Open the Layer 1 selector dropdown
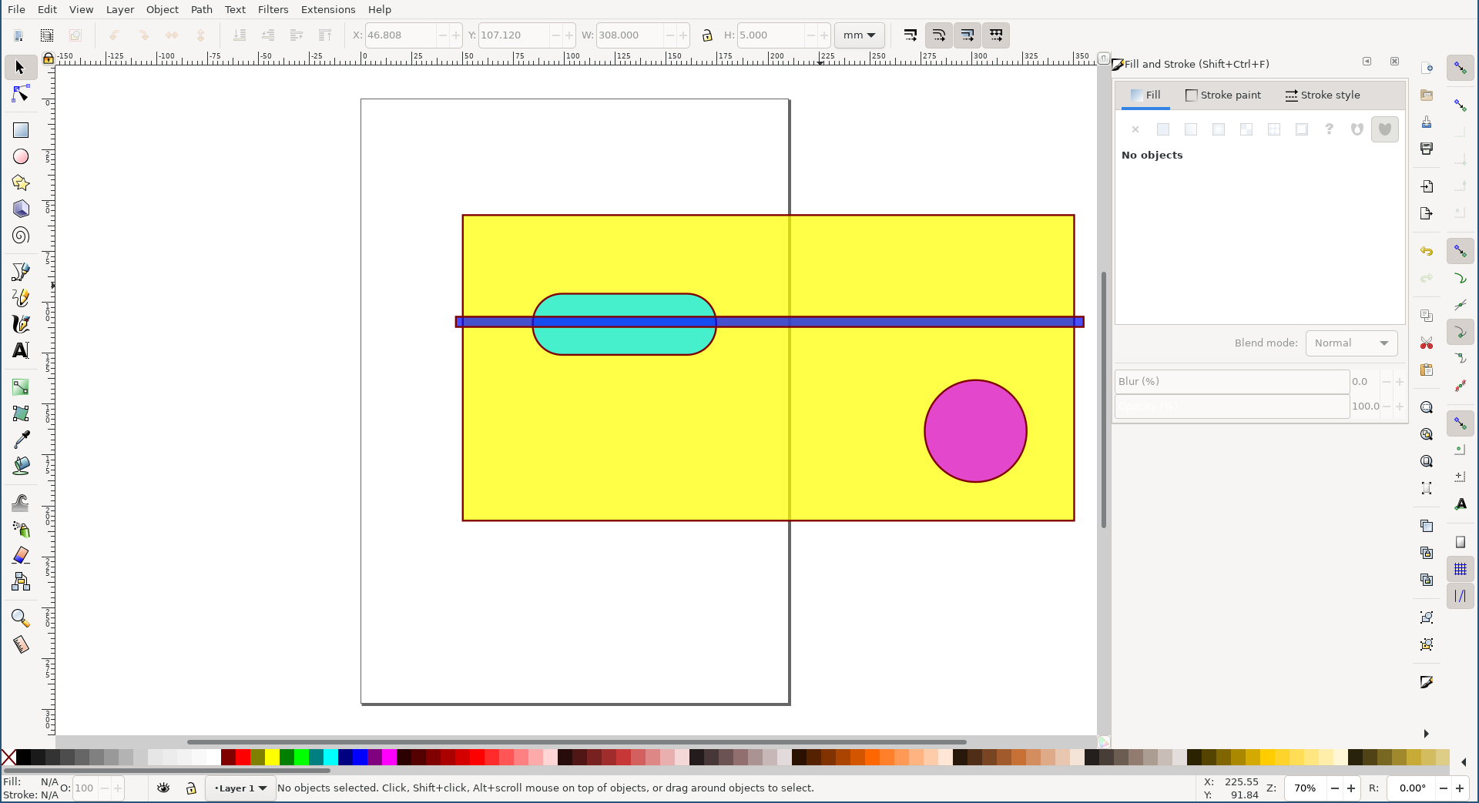Image resolution: width=1479 pixels, height=803 pixels. (240, 788)
